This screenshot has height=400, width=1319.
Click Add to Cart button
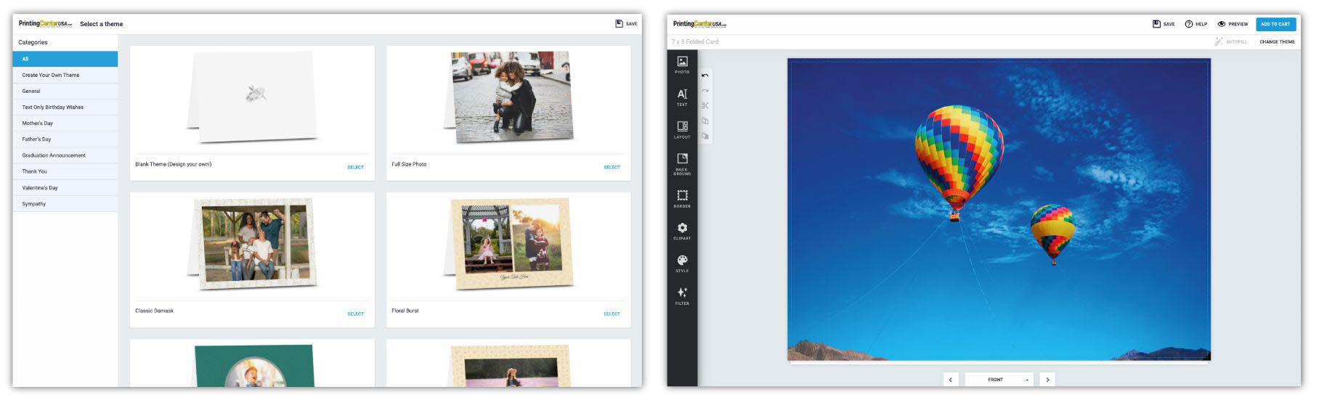pyautogui.click(x=1275, y=24)
